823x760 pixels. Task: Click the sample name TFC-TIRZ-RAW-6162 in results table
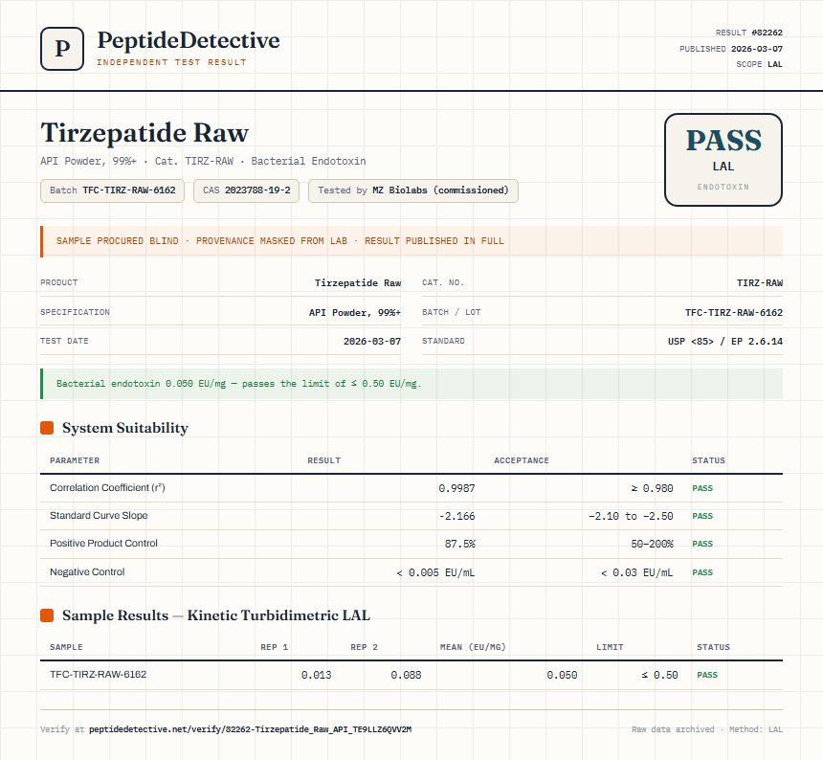pyautogui.click(x=99, y=675)
